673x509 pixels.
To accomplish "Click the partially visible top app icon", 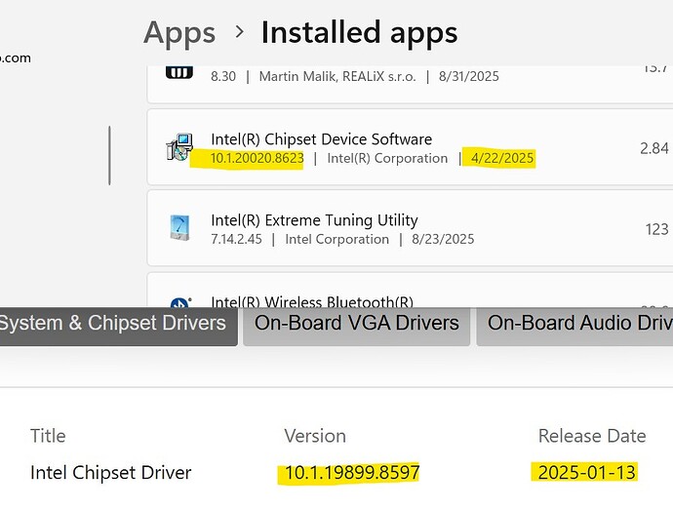I will 178,71.
